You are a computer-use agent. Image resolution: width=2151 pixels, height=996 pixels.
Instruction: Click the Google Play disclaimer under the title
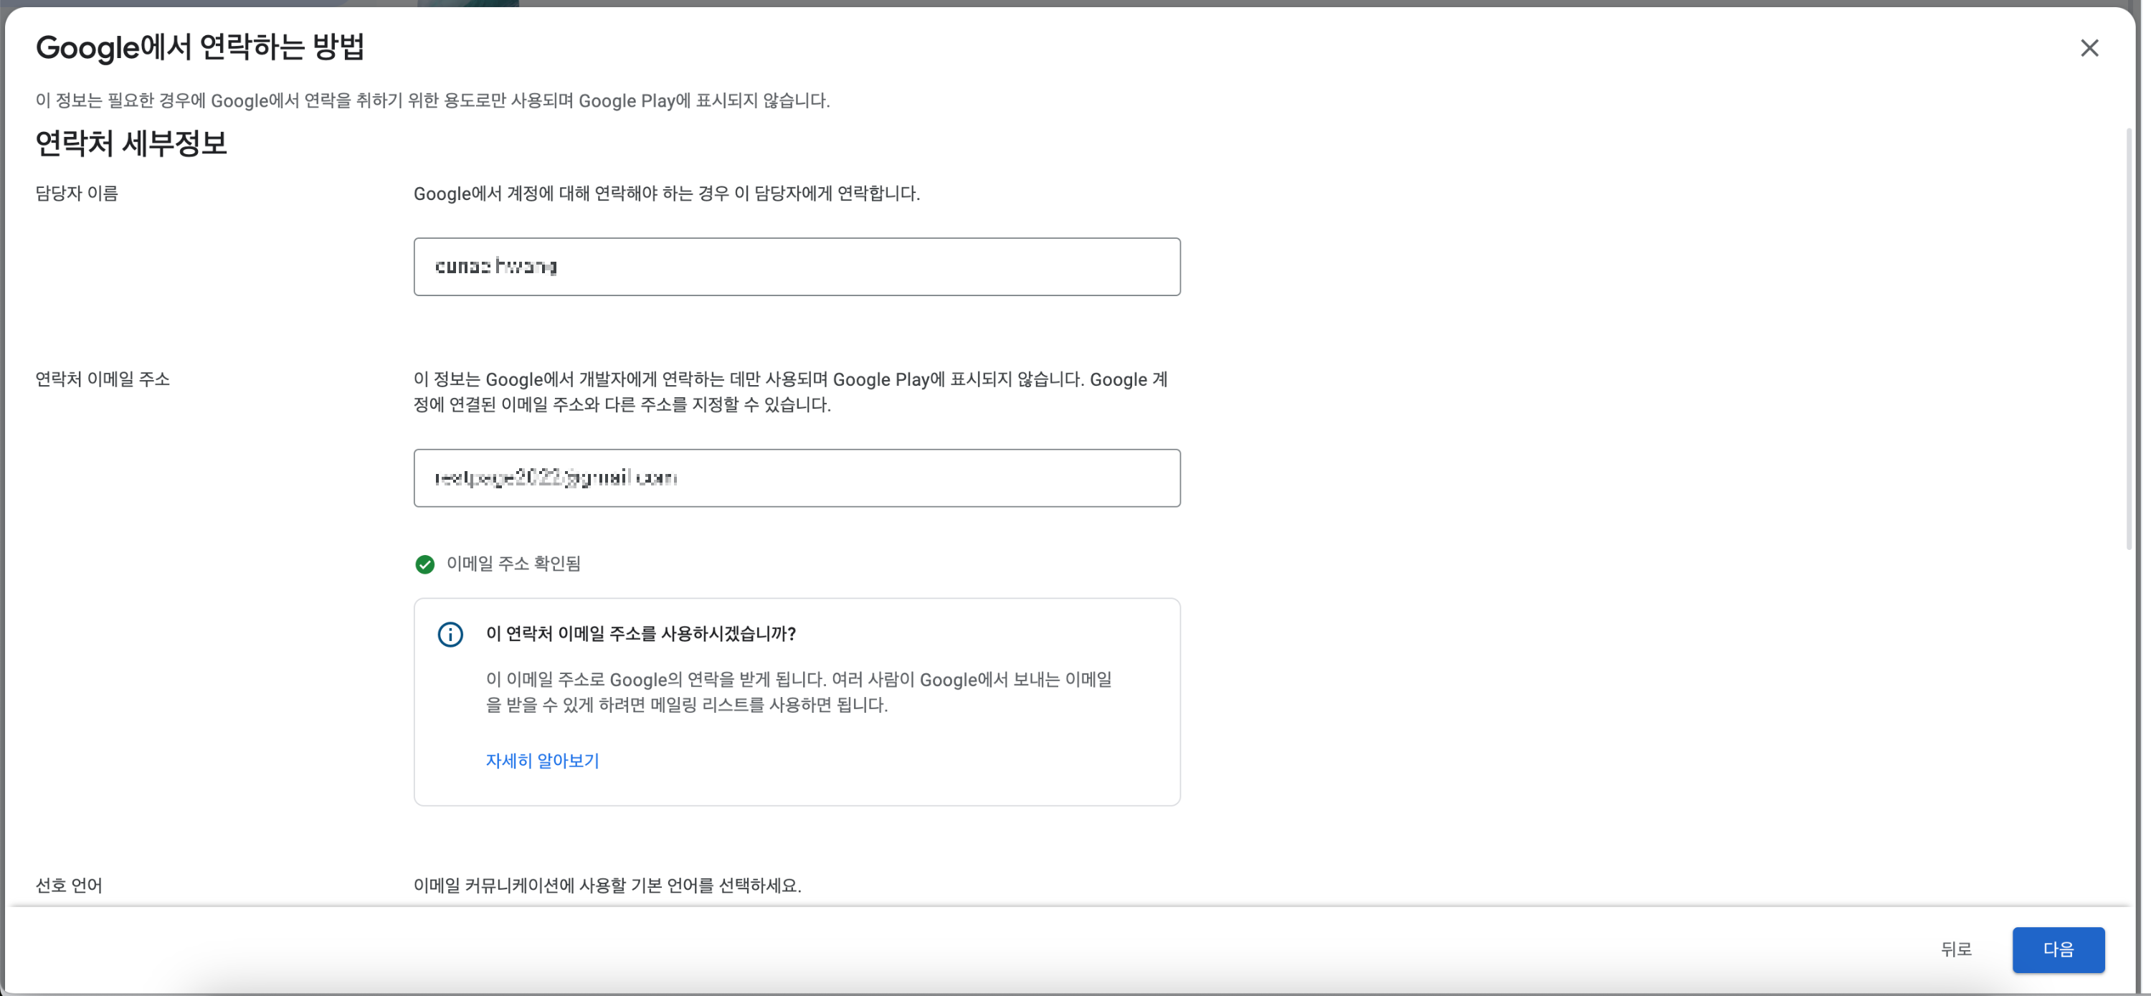432,101
